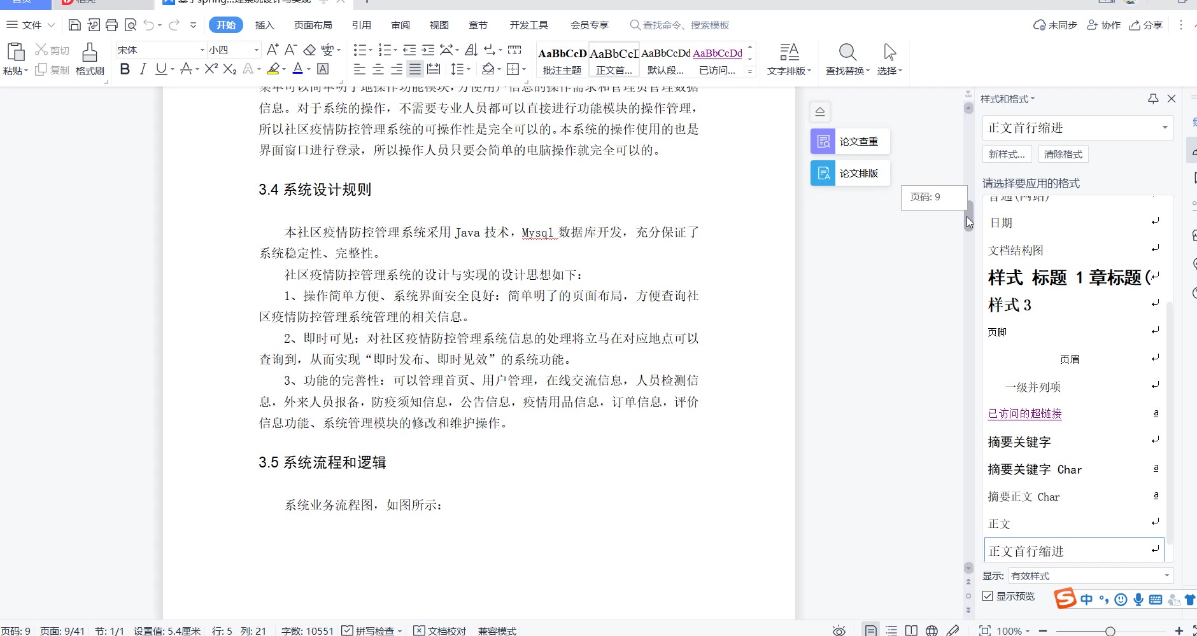Click the Select (选择) cursor icon
1197x636 pixels.
[890, 52]
